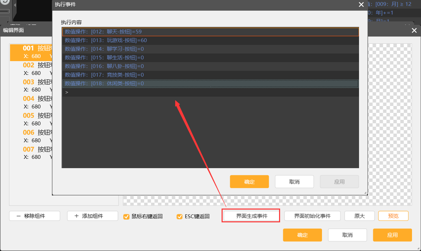Viewport: 421px width, 251px height.
Task: Open 界面初始化事件 event editor
Action: (x=312, y=216)
